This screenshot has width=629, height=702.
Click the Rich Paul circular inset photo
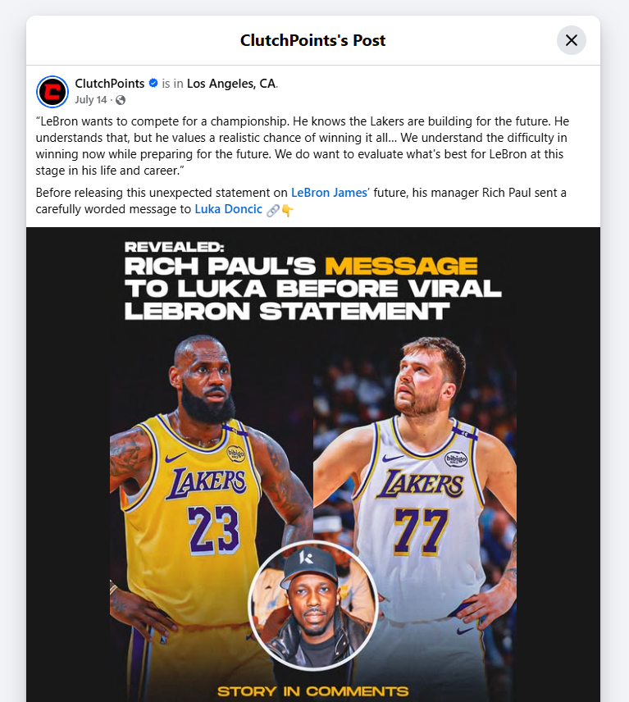pyautogui.click(x=313, y=605)
